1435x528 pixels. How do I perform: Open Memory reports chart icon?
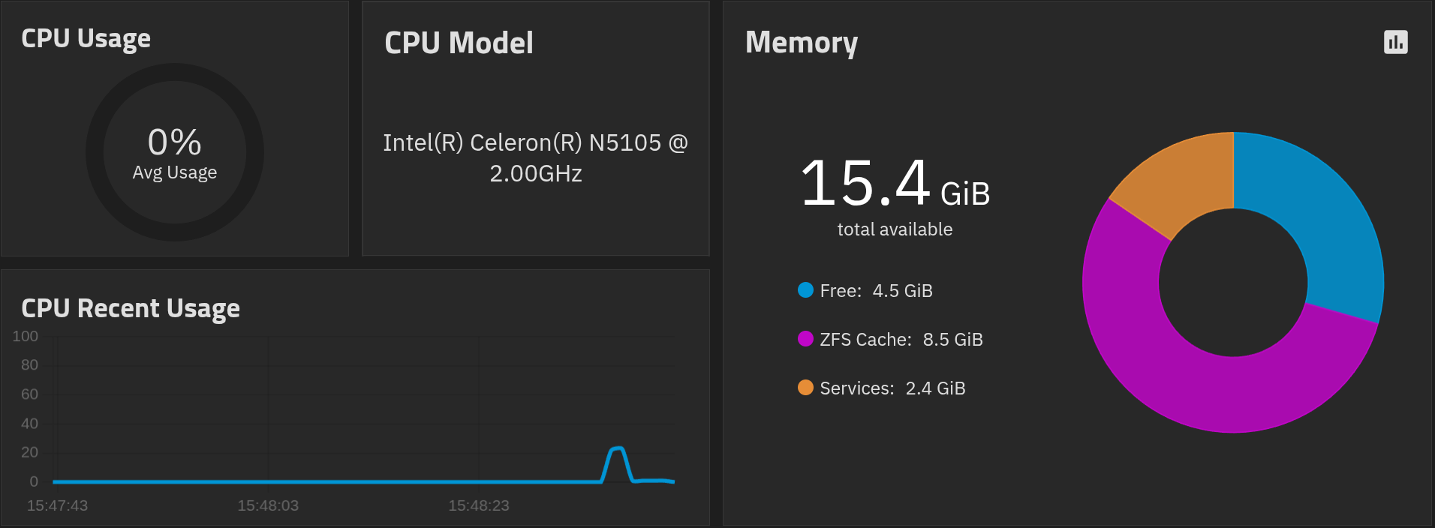[1395, 42]
